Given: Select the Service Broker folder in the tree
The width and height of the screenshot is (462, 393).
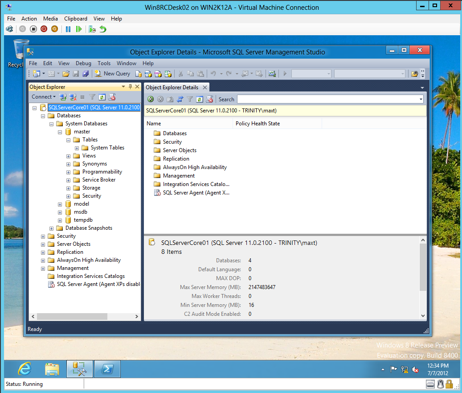Looking at the screenshot, I should point(99,180).
